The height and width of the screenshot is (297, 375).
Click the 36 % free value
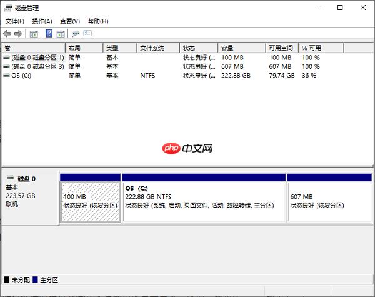(x=309, y=76)
